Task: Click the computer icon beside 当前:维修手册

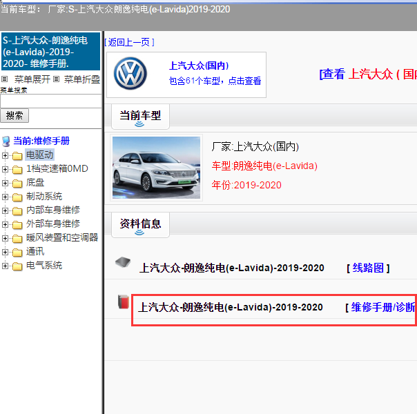Action: 6,141
